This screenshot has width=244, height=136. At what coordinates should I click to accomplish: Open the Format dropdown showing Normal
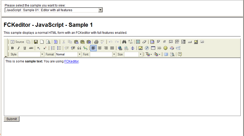pyautogui.click(x=69, y=54)
